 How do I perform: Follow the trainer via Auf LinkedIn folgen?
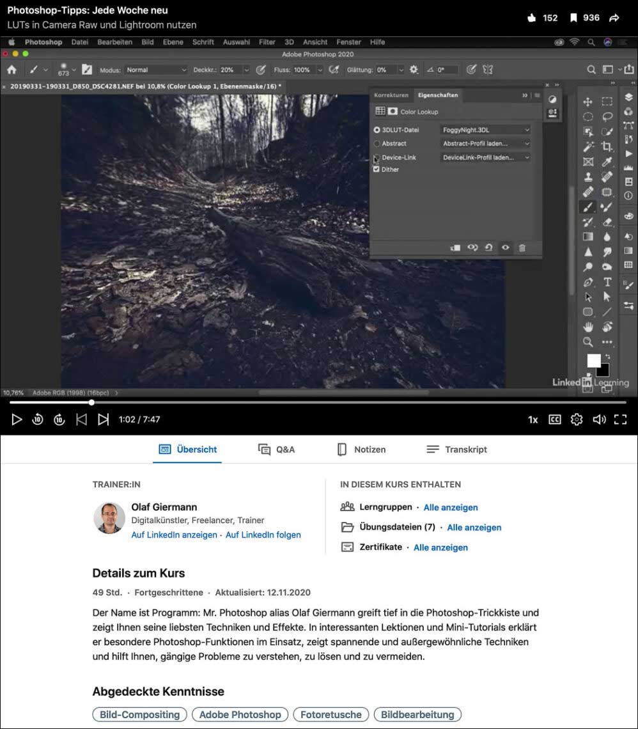[x=263, y=535]
